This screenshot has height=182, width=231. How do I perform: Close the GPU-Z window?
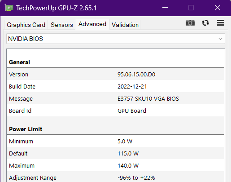click(218, 8)
